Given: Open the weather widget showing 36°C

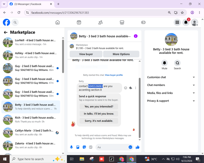Looking at the screenshot, I should click(151, 159).
